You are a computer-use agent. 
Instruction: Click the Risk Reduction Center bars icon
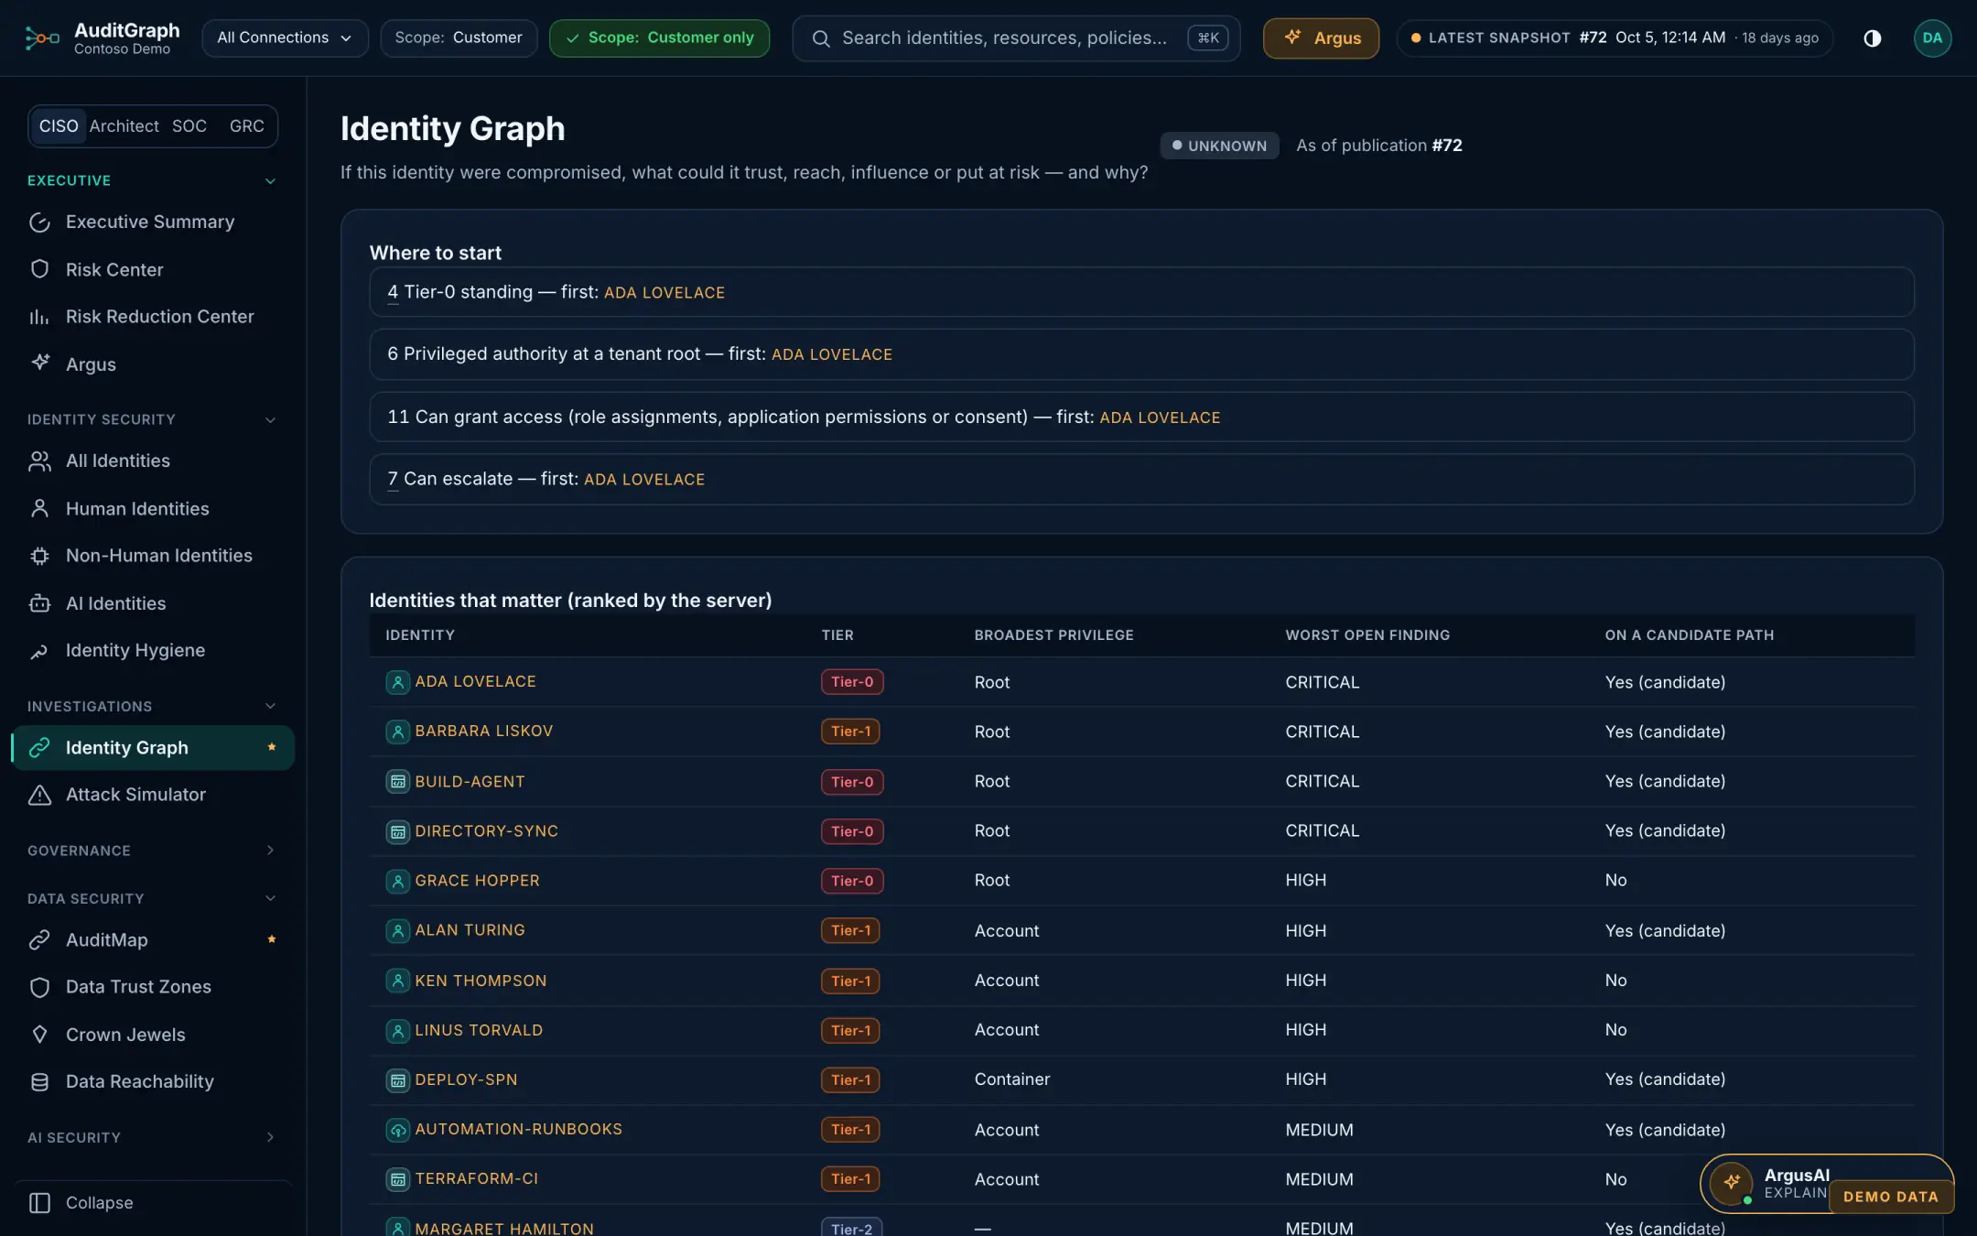(39, 317)
